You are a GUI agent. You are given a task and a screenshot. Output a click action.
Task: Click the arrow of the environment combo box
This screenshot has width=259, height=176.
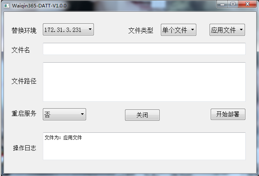point(90,29)
